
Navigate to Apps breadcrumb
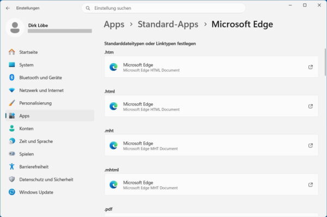[x=114, y=24]
